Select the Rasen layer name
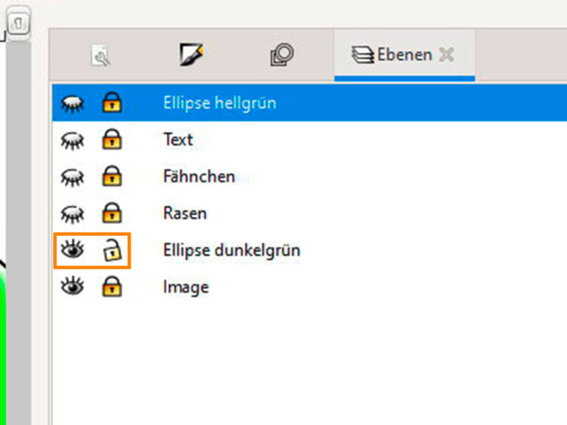 coord(185,213)
